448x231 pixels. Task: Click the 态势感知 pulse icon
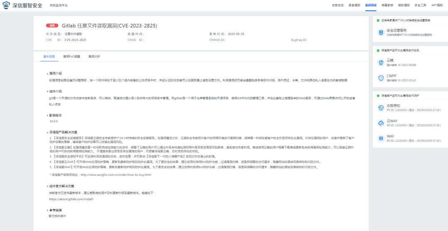[380, 107]
